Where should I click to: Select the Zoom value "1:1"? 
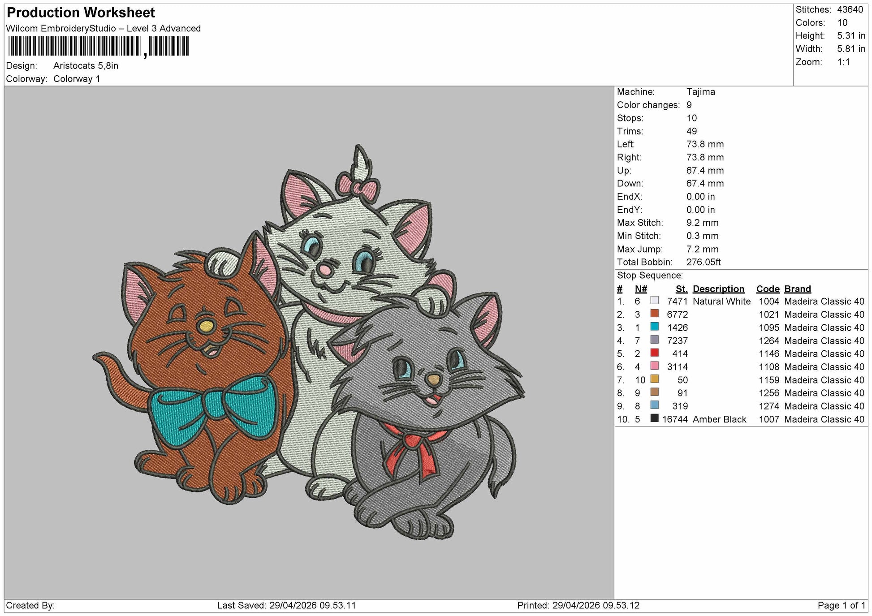point(844,62)
